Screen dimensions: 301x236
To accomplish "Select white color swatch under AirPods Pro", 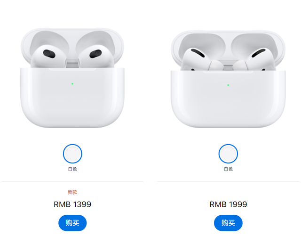I will click(228, 154).
